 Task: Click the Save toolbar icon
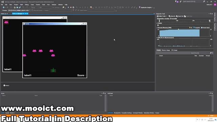click(x=17, y=7)
